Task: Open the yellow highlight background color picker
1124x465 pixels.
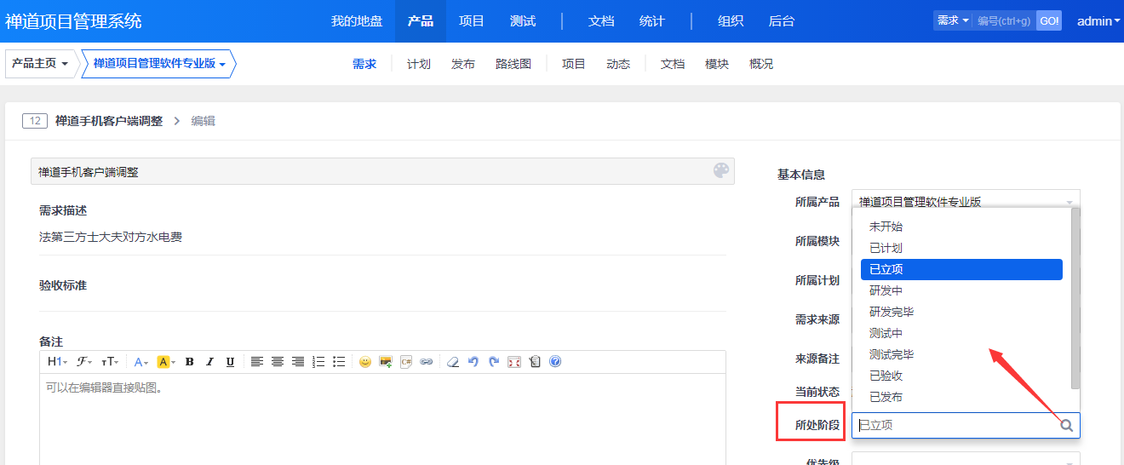Action: tap(166, 362)
